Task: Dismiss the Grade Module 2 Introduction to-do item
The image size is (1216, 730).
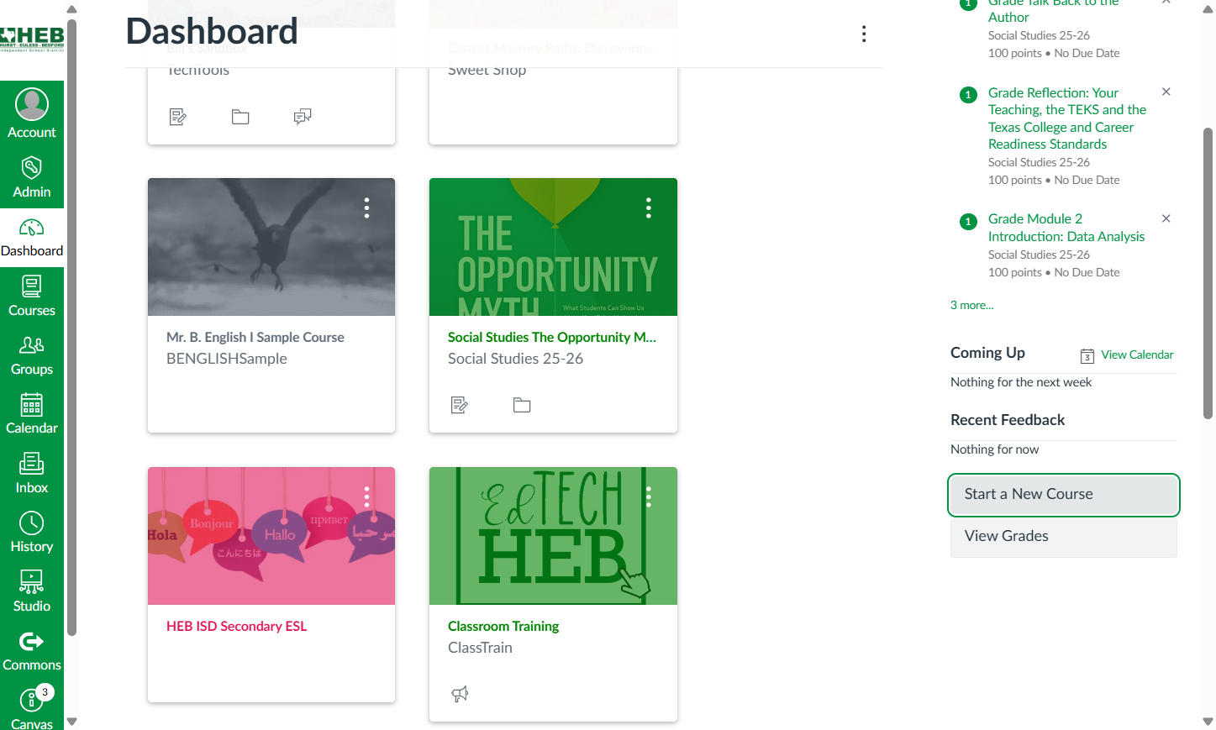Action: 1166,218
